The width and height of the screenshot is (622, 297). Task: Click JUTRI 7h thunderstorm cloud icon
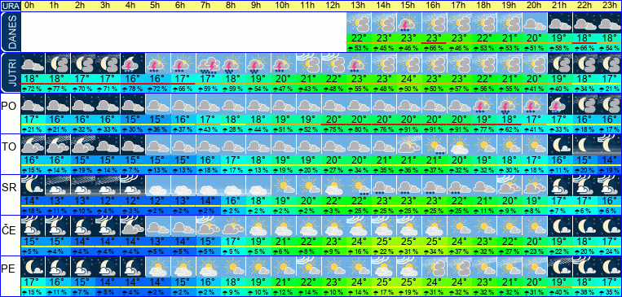[x=208, y=63]
